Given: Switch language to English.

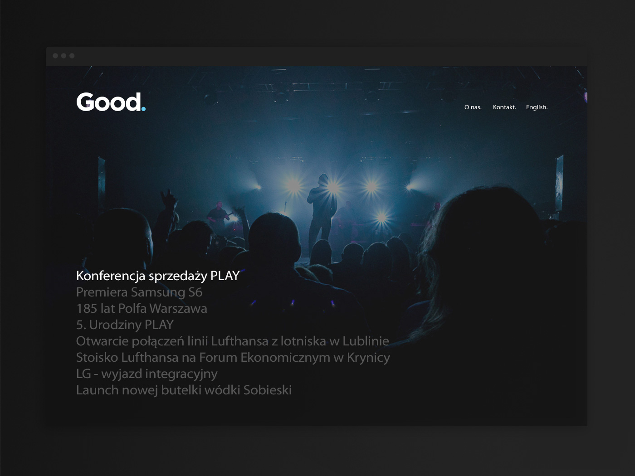Looking at the screenshot, I should click(537, 107).
